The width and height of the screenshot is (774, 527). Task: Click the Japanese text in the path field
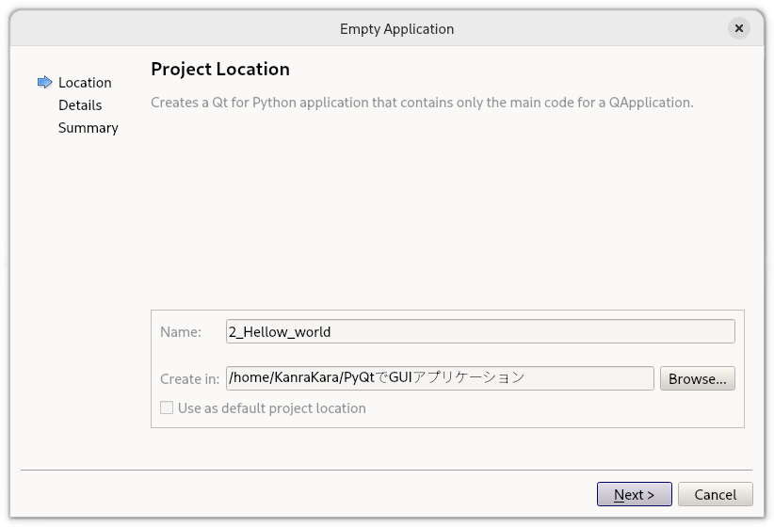(x=463, y=378)
